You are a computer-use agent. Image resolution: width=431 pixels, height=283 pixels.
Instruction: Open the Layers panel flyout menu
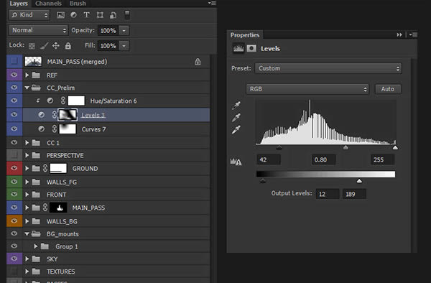pos(212,3)
